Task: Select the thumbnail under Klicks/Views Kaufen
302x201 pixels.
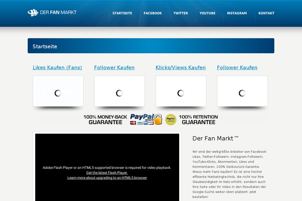Action: click(x=181, y=91)
